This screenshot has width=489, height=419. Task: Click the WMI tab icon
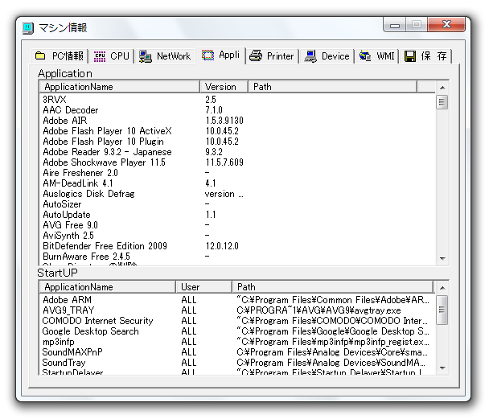click(365, 55)
